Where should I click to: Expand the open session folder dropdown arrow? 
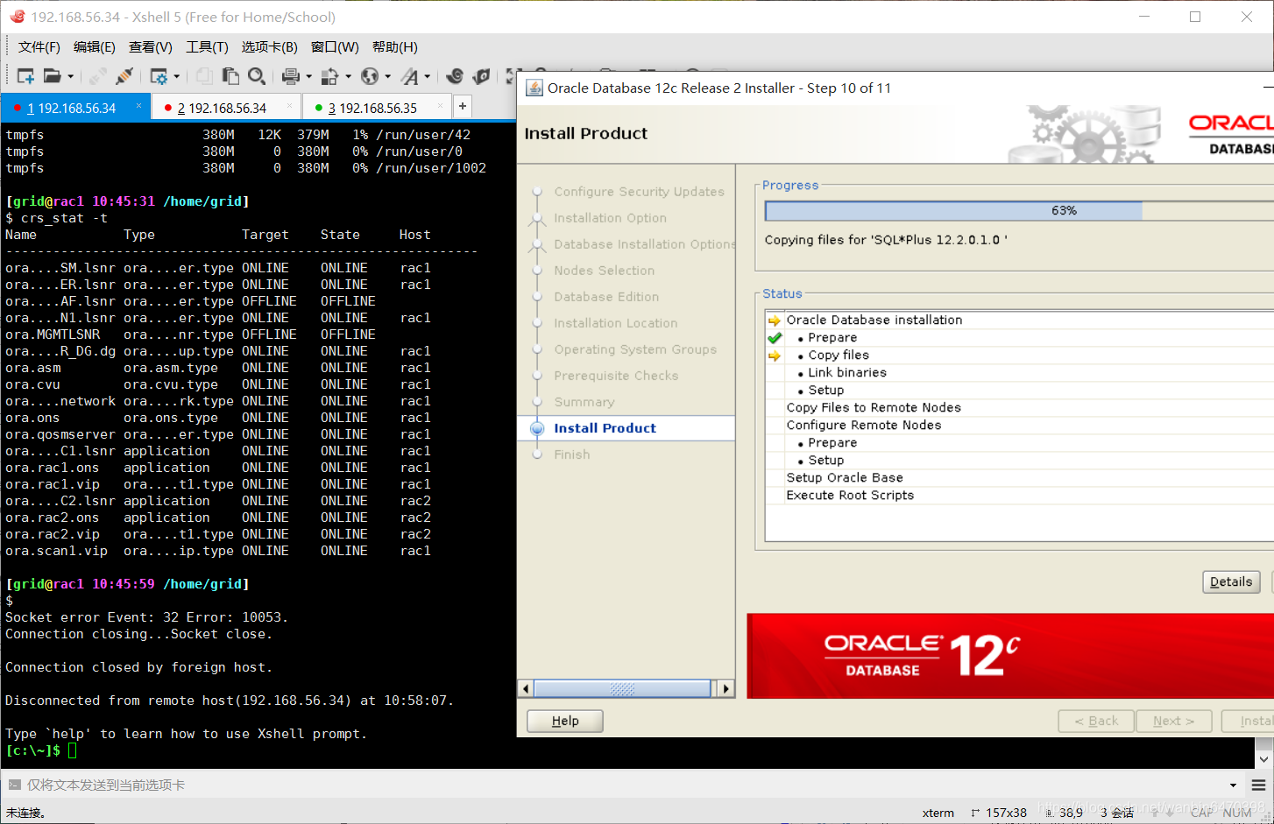click(71, 77)
